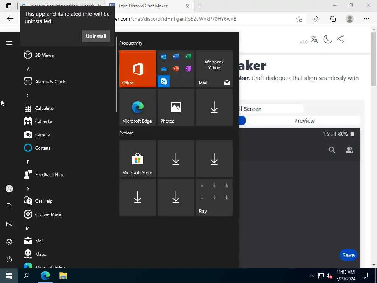Open the Office tile

[x=138, y=69]
